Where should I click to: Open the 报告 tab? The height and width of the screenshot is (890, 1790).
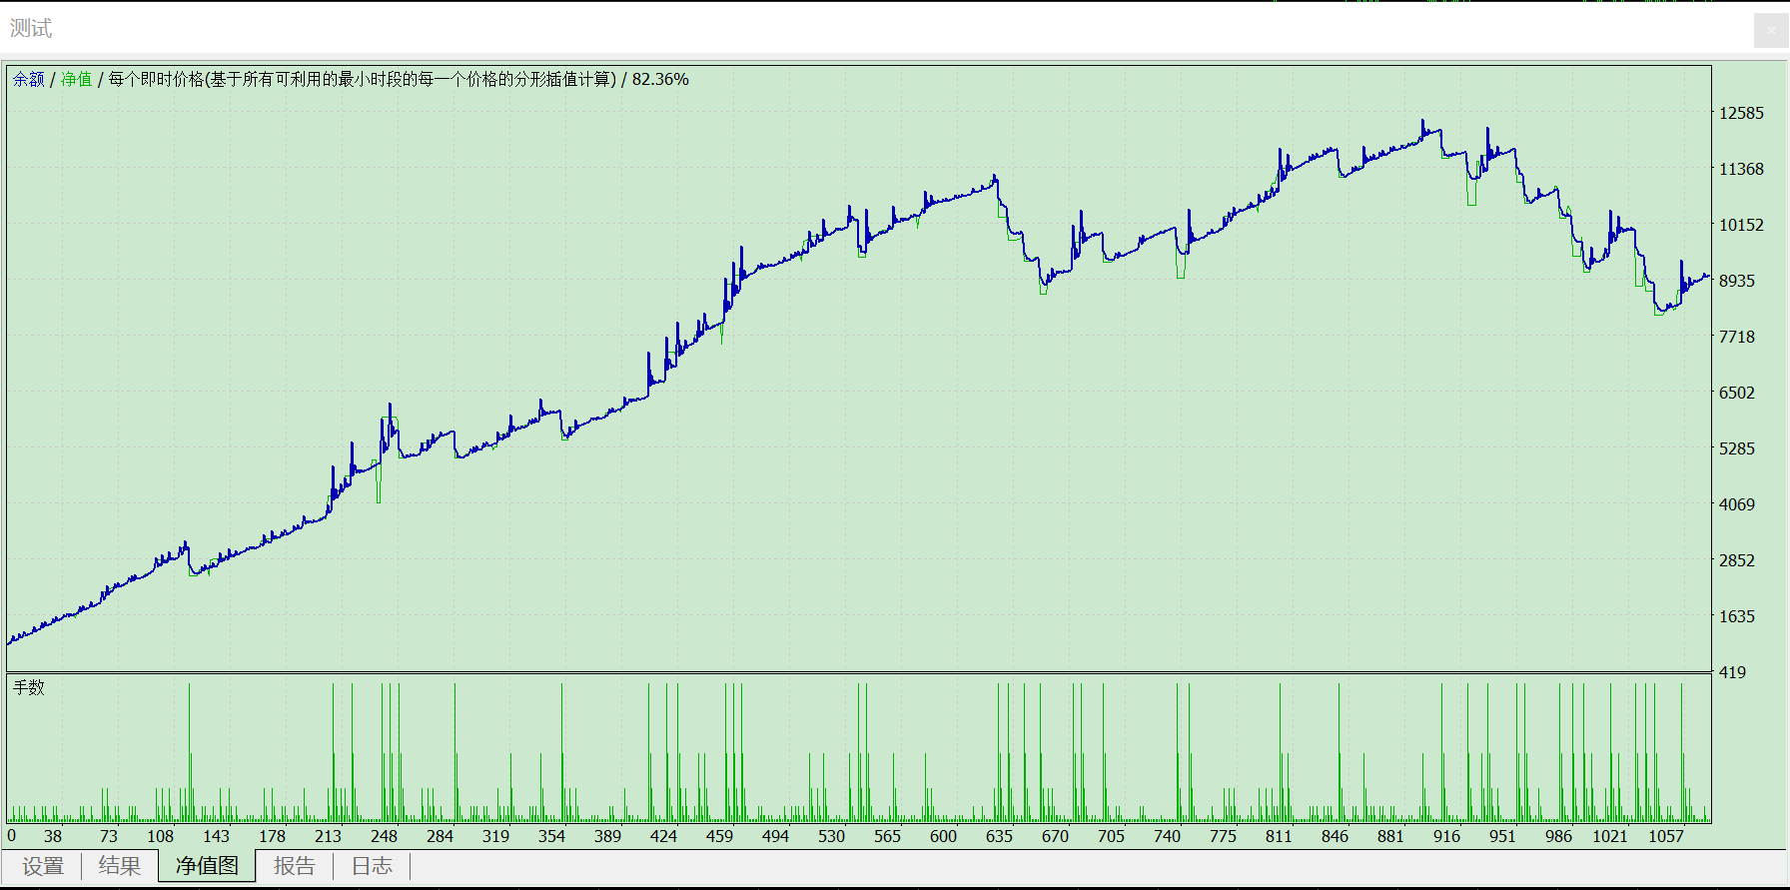coord(295,866)
